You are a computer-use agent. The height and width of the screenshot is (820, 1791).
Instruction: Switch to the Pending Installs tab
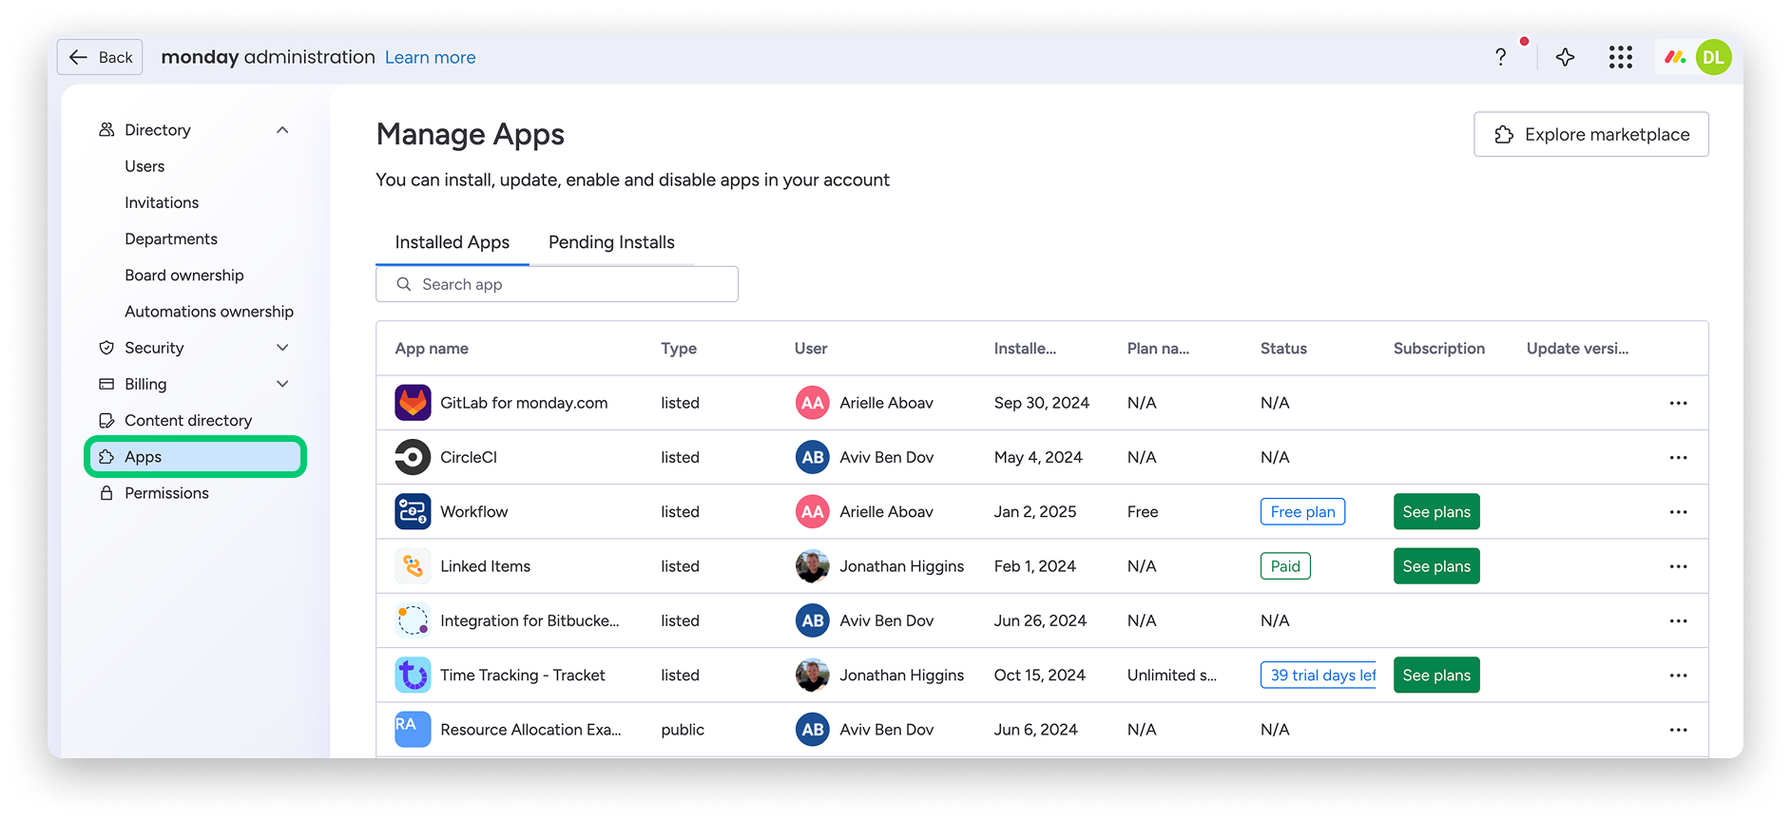(x=611, y=242)
